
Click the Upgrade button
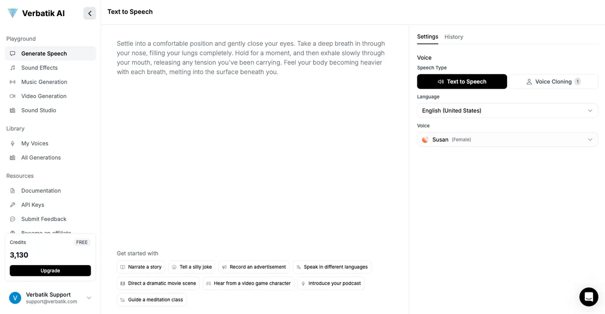50,270
